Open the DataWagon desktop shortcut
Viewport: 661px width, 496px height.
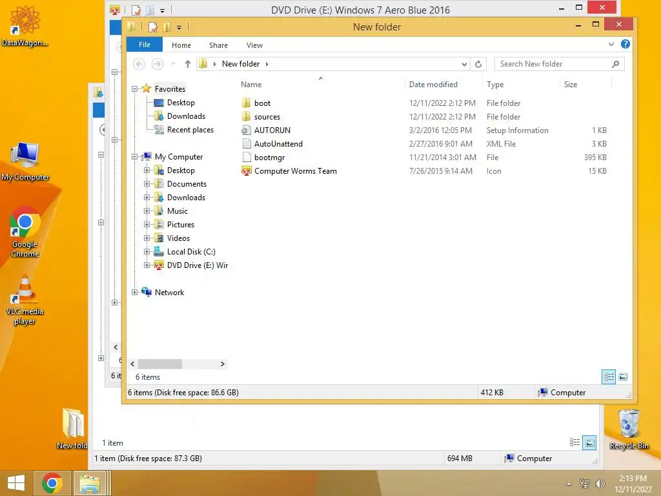[x=25, y=25]
